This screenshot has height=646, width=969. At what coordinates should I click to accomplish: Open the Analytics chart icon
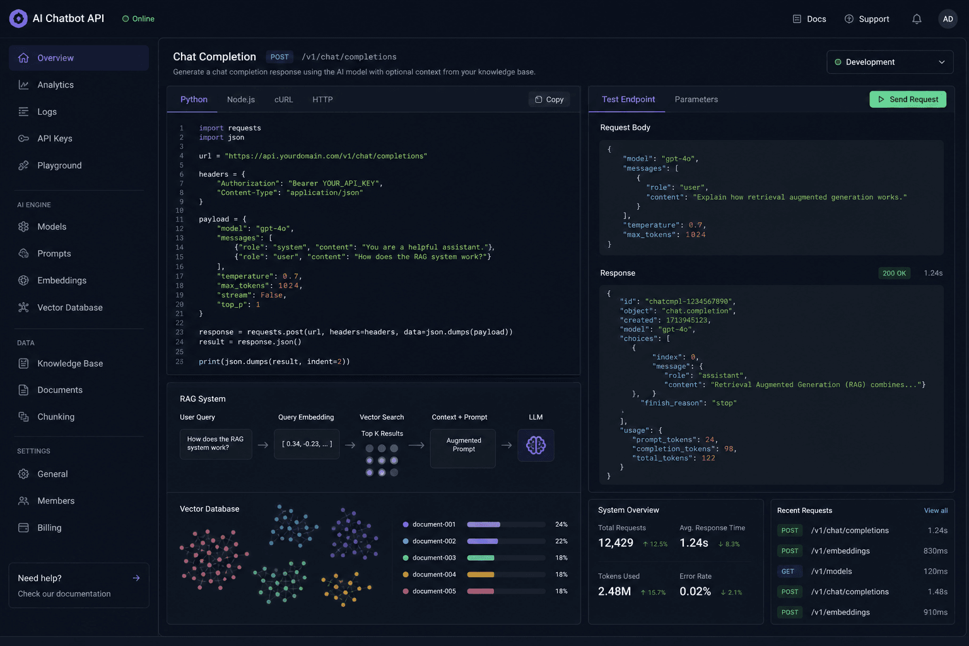[23, 85]
